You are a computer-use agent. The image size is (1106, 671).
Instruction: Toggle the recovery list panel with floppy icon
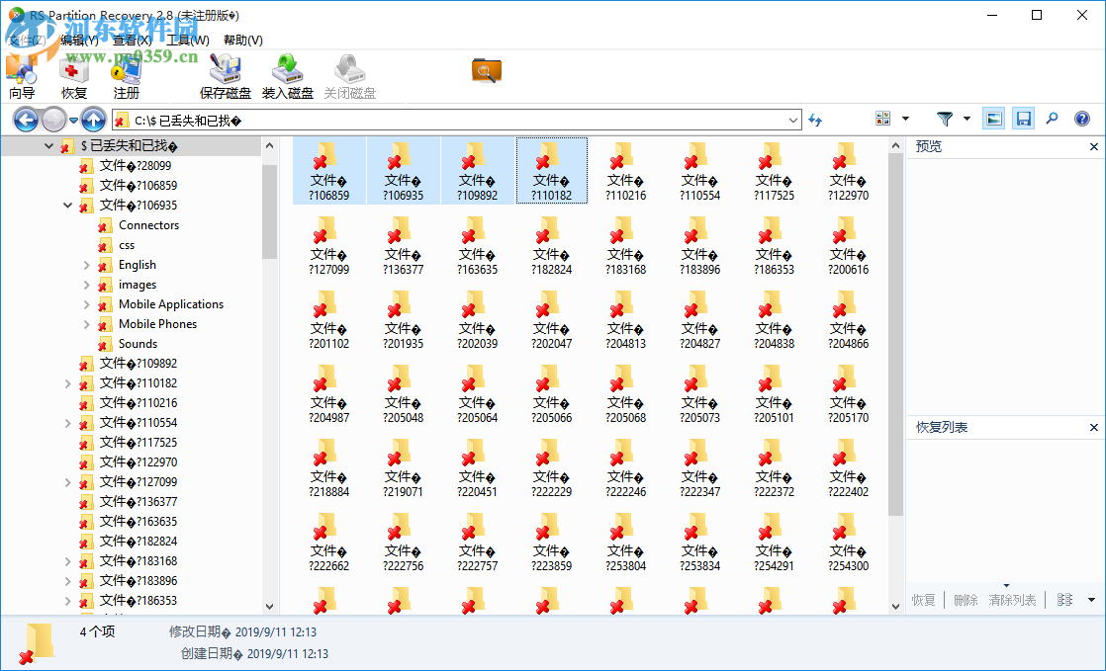click(x=1023, y=119)
